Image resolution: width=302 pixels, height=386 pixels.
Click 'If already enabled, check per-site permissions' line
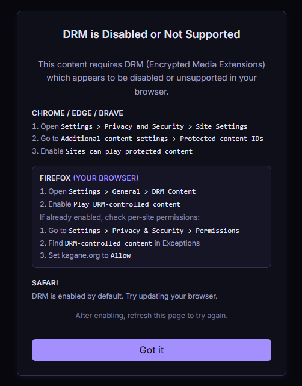tap(120, 217)
